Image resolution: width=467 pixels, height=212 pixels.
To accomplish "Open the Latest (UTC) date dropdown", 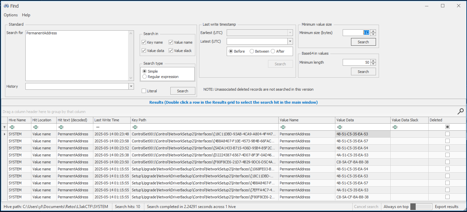I will pyautogui.click(x=290, y=41).
